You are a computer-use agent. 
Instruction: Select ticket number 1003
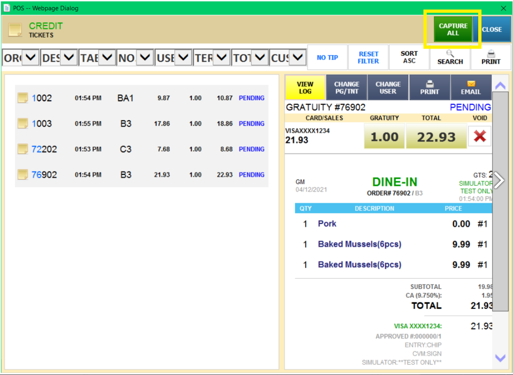pos(41,124)
